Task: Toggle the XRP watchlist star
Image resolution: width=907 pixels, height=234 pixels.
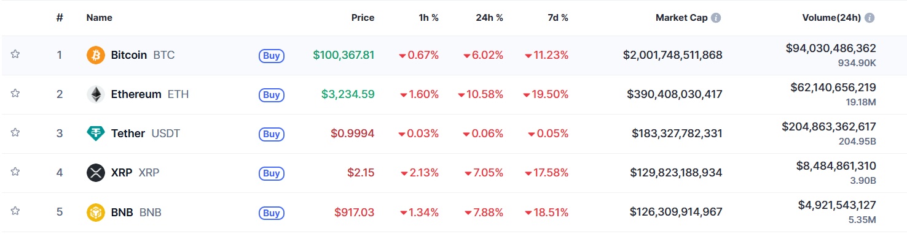Action: pyautogui.click(x=15, y=172)
